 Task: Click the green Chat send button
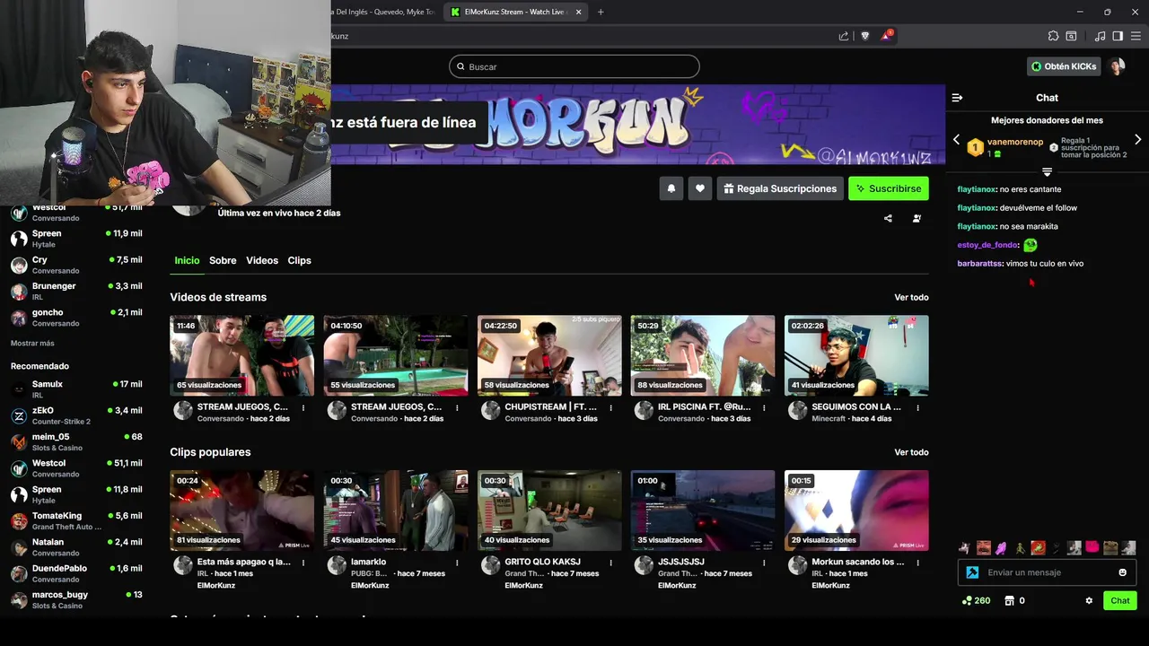(1120, 600)
